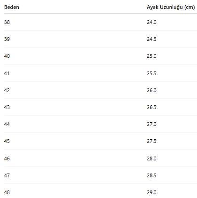Click the Beden column header
The height and width of the screenshot is (198, 197).
tap(12, 7)
